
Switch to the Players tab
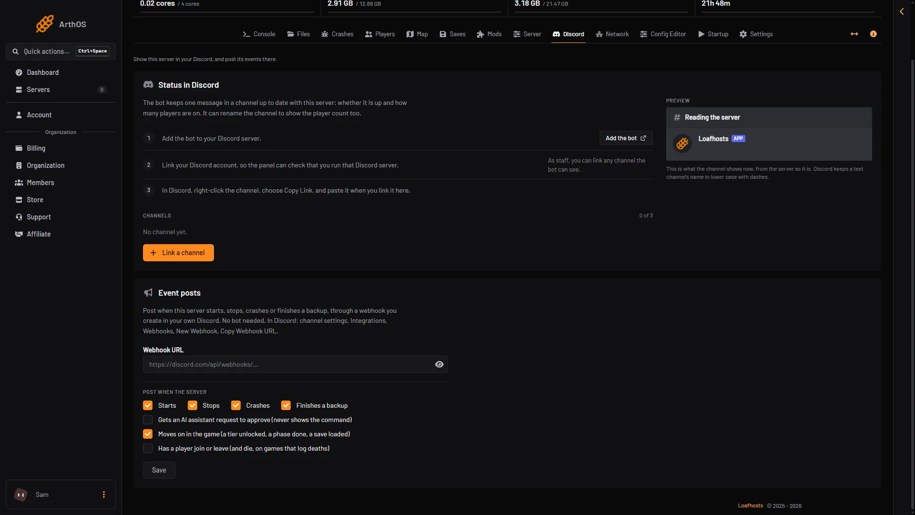point(380,34)
